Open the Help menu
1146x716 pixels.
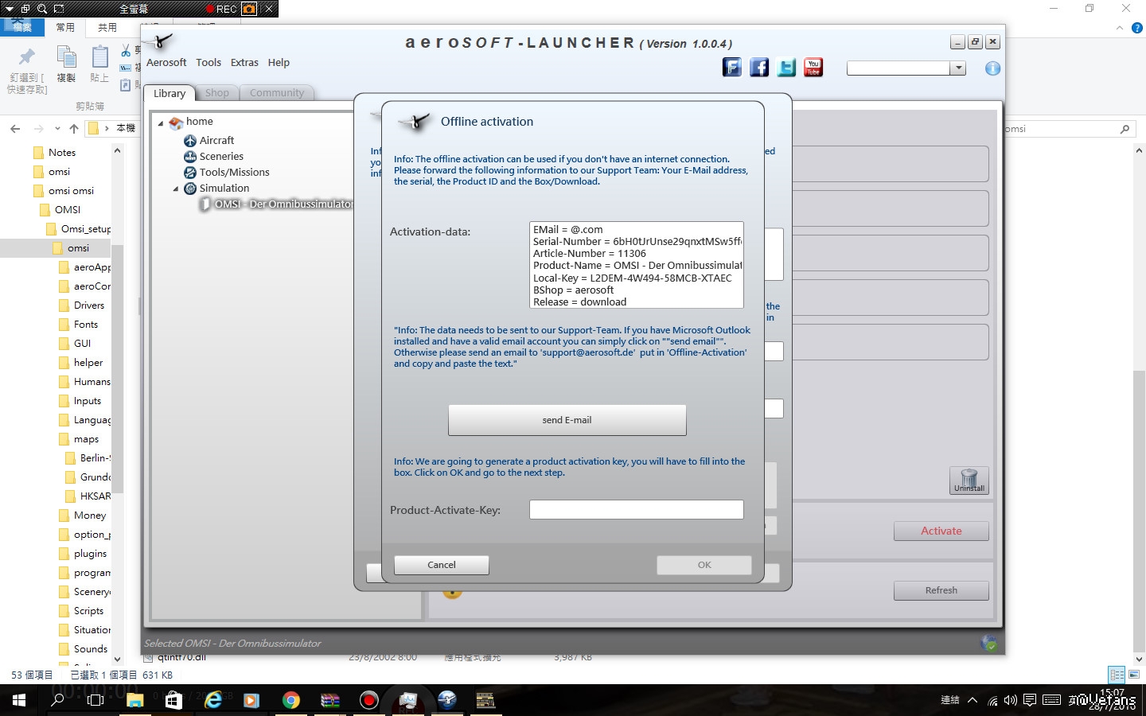279,62
